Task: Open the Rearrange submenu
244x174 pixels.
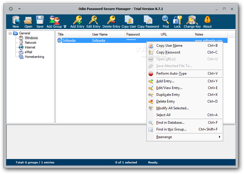Action: (185, 137)
